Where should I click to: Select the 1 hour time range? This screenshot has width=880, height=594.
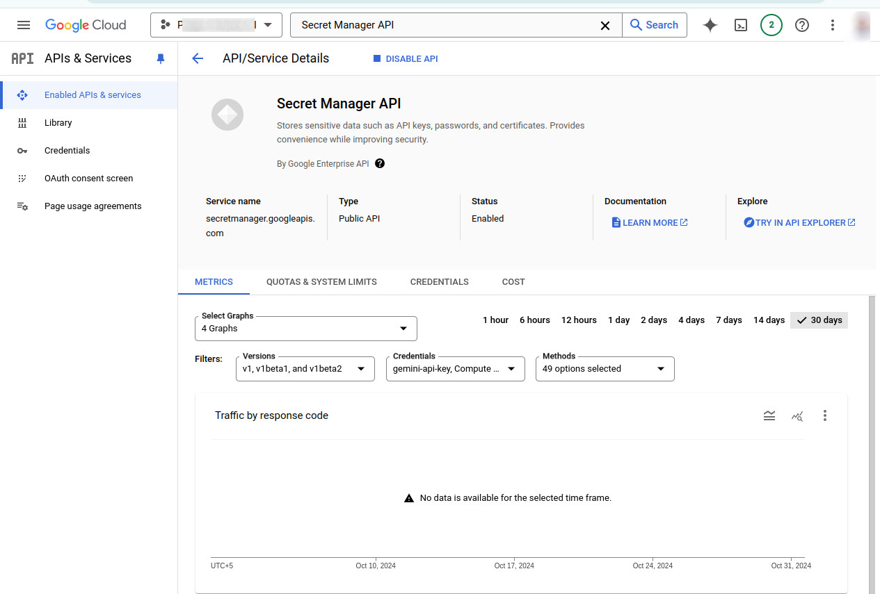(x=495, y=320)
